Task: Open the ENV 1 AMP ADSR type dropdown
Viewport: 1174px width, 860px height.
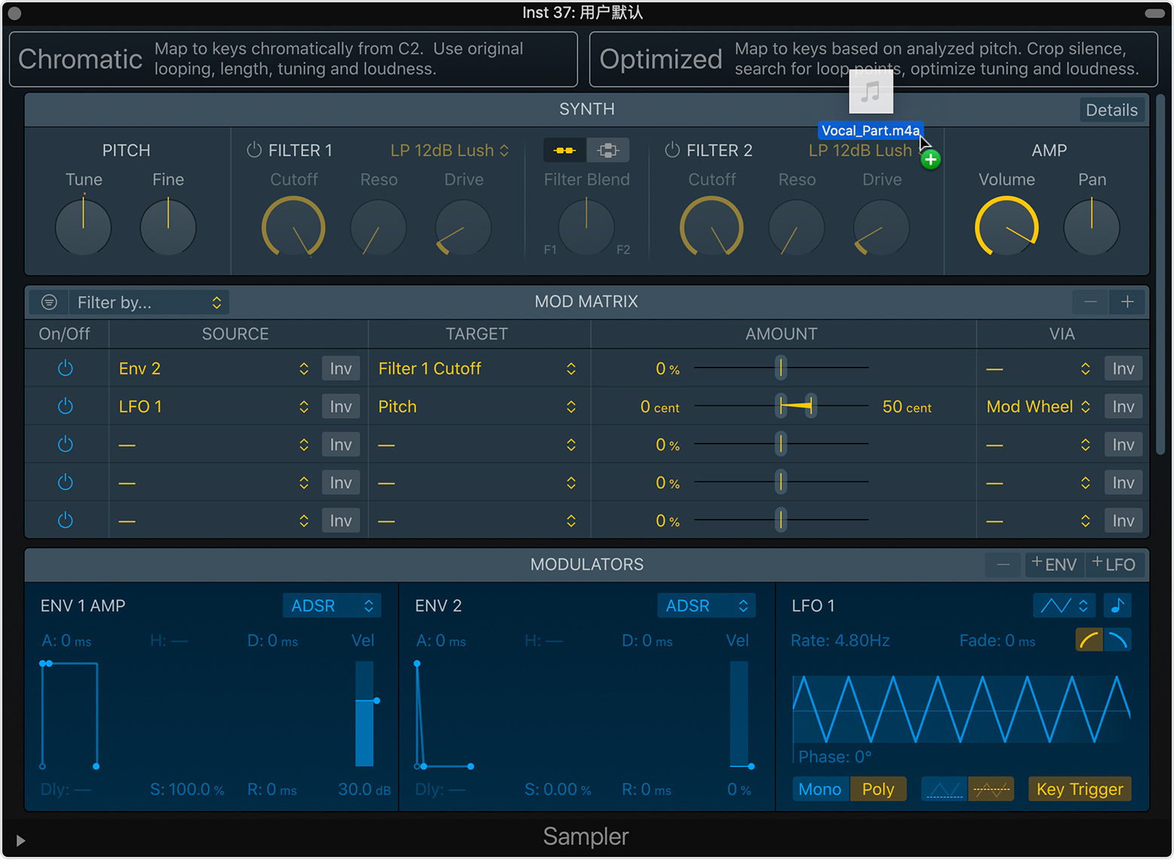Action: 332,605
